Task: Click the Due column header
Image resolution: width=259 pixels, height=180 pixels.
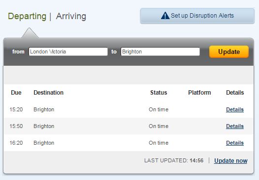Action: click(16, 93)
